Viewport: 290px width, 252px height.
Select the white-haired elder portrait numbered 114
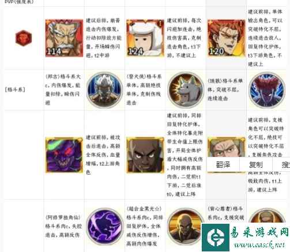tap(64, 38)
